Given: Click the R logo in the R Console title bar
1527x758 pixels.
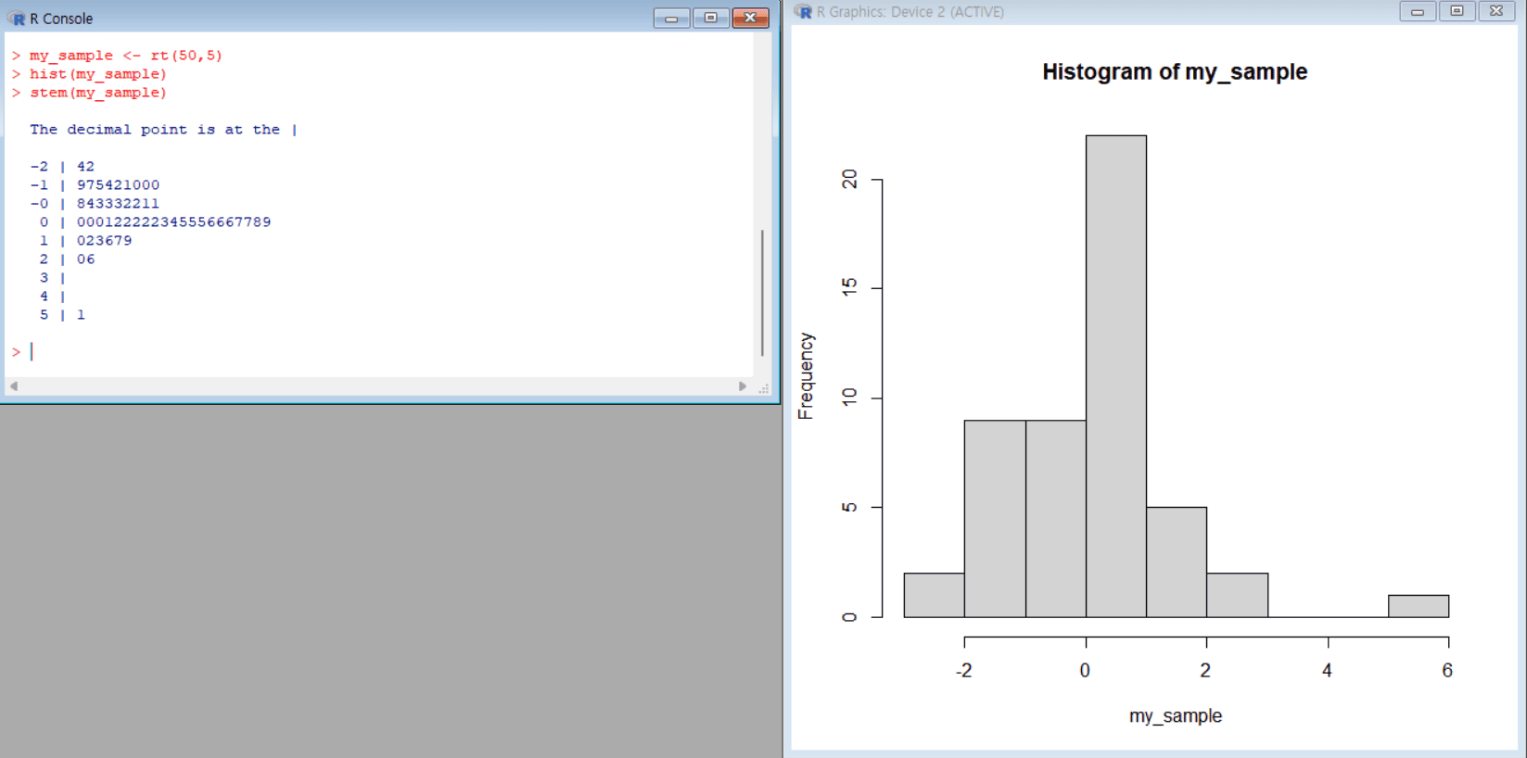Looking at the screenshot, I should (17, 19).
